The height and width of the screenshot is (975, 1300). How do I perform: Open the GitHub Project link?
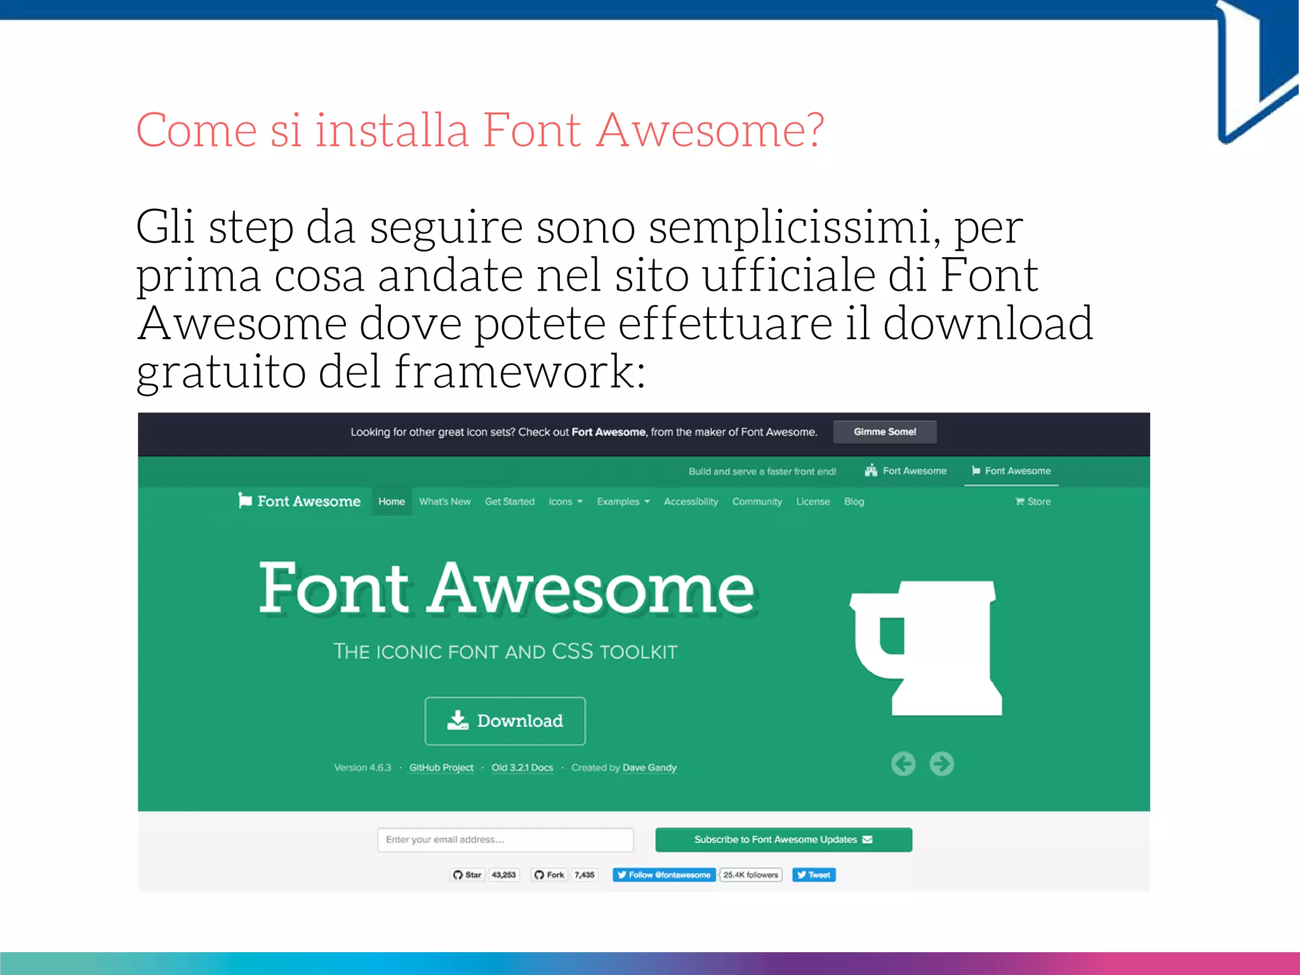coord(441,767)
